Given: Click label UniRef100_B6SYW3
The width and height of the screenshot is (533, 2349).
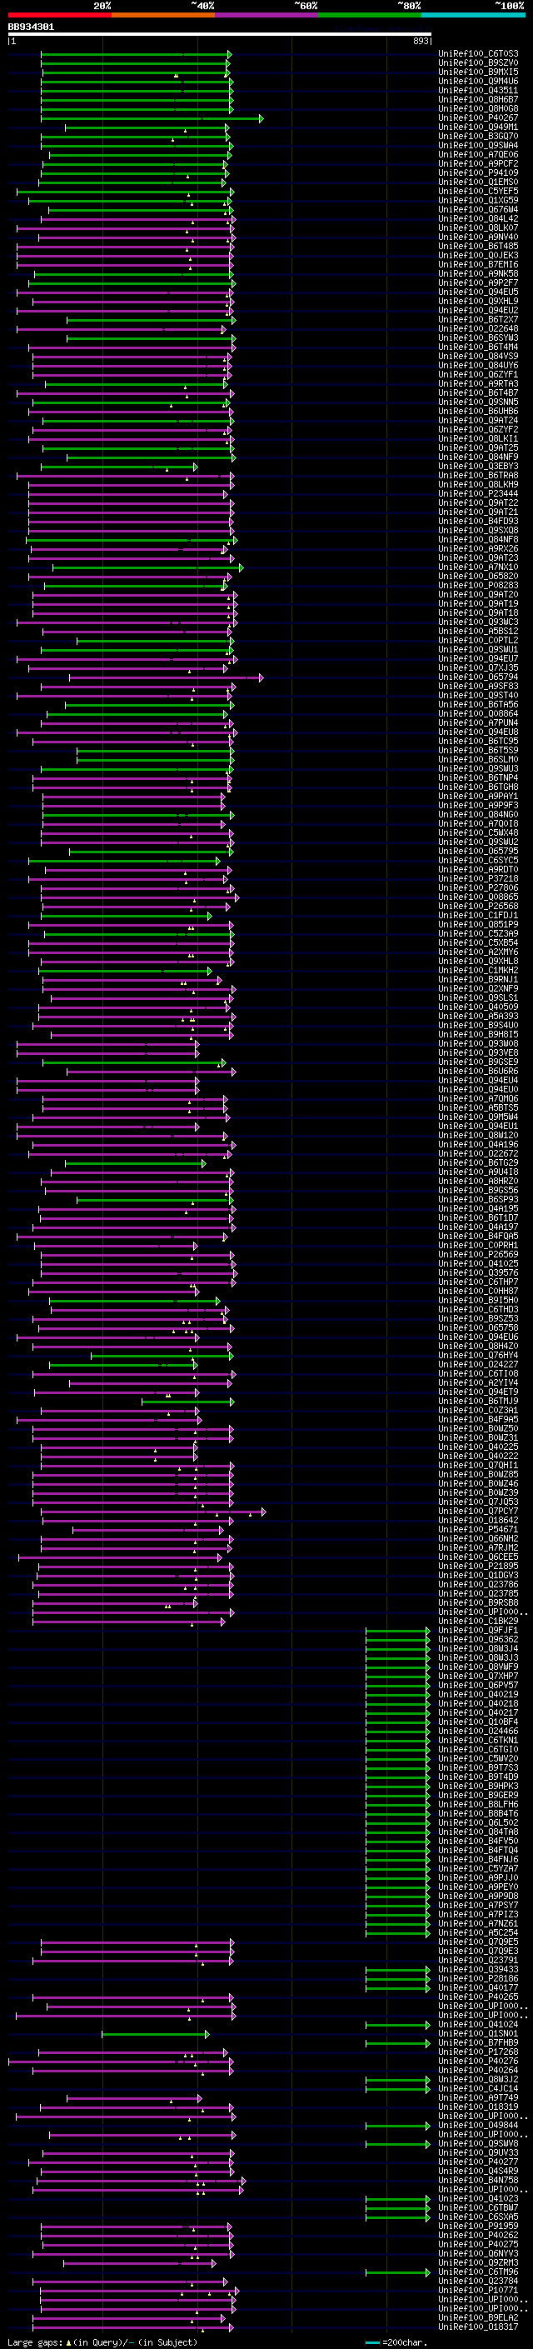Looking at the screenshot, I should [478, 338].
